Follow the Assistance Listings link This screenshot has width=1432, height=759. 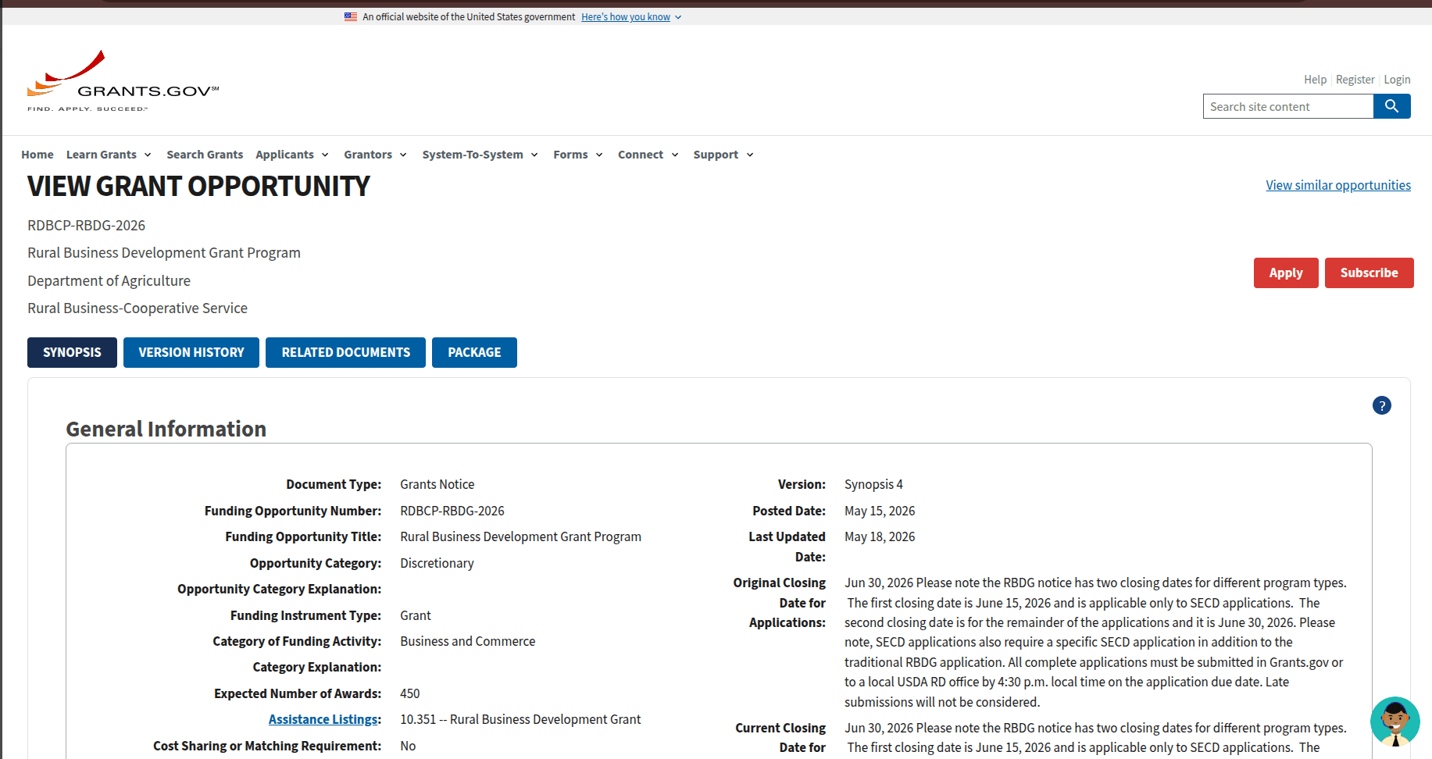(x=323, y=719)
